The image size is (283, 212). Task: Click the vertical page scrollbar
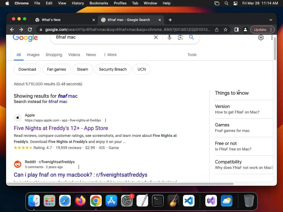275,49
